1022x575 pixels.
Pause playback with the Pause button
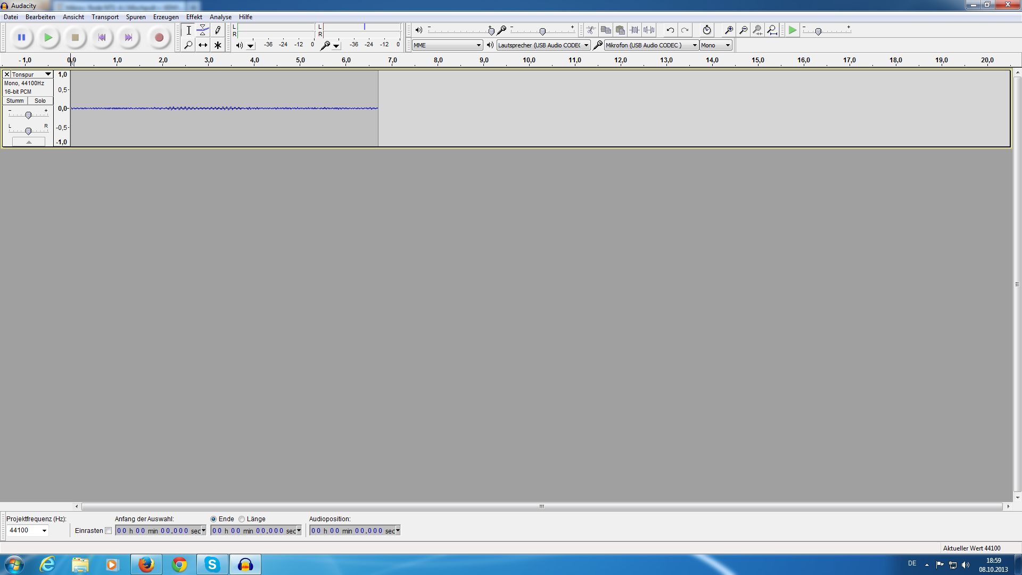tap(21, 38)
